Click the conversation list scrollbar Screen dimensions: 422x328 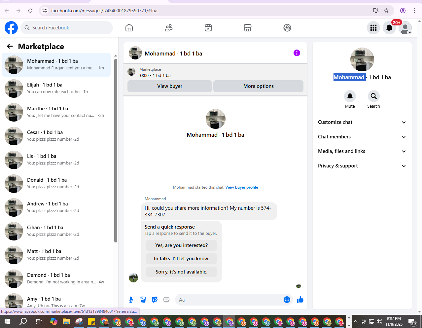(116, 150)
